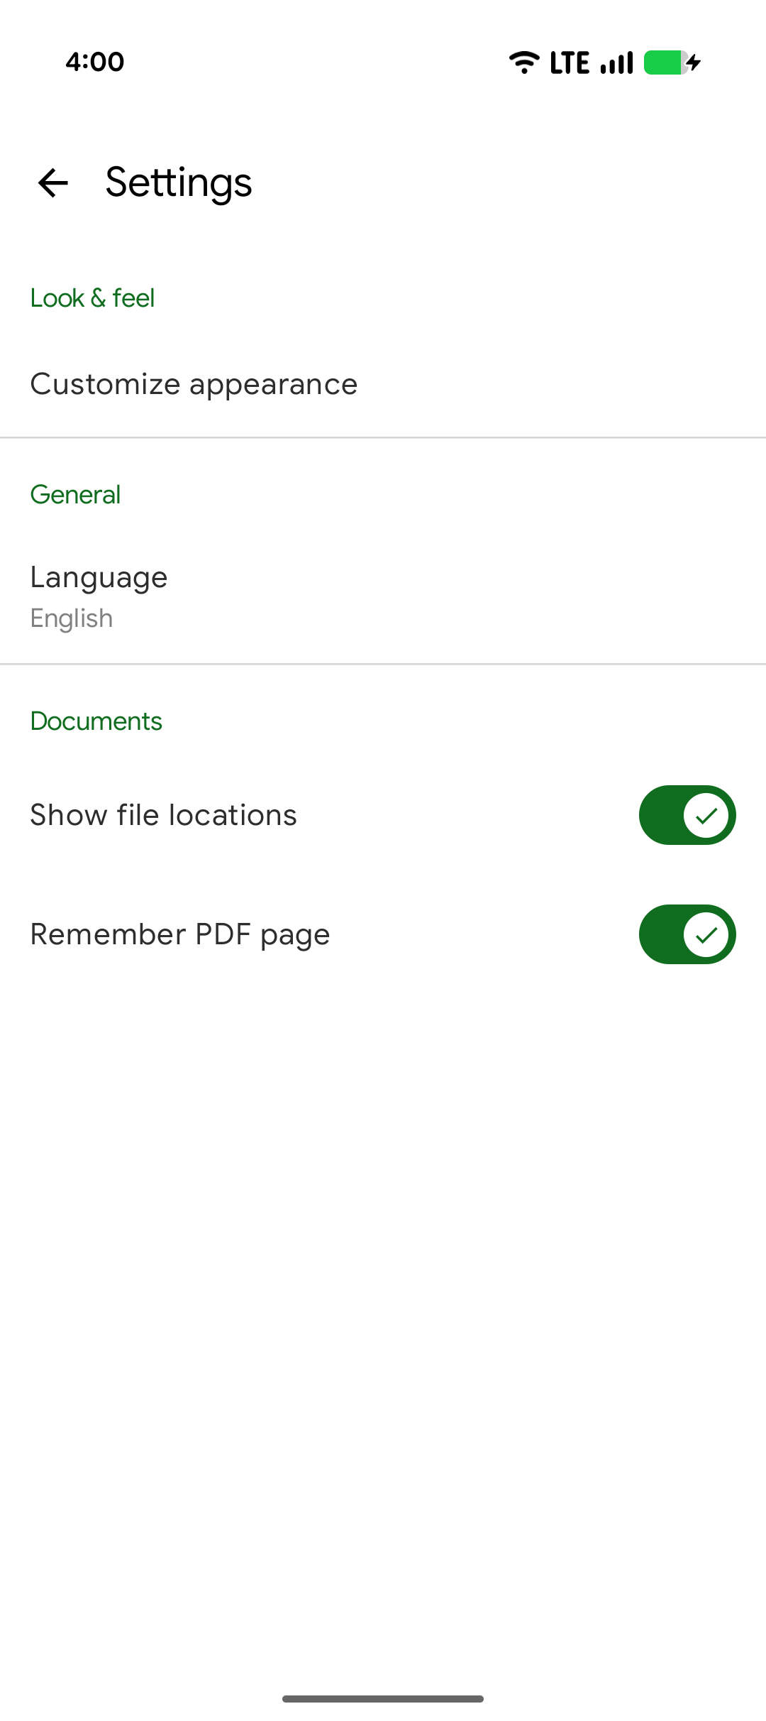Tap the LTE network indicator
The width and height of the screenshot is (766, 1721).
pyautogui.click(x=570, y=62)
